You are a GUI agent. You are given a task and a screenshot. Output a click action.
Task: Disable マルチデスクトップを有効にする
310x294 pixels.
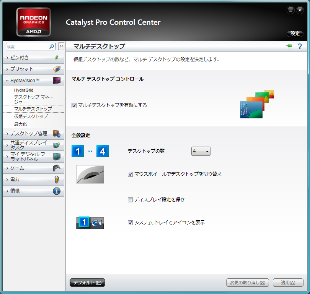tap(74, 105)
